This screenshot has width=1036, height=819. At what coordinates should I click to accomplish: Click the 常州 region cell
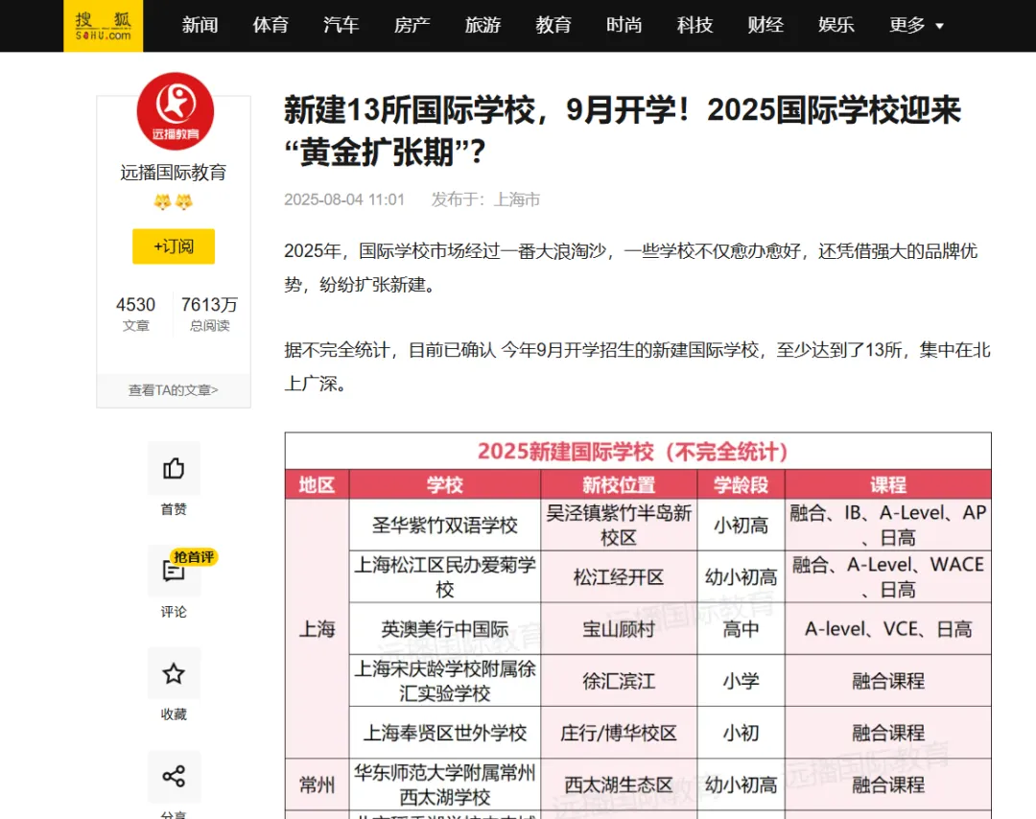(x=318, y=784)
